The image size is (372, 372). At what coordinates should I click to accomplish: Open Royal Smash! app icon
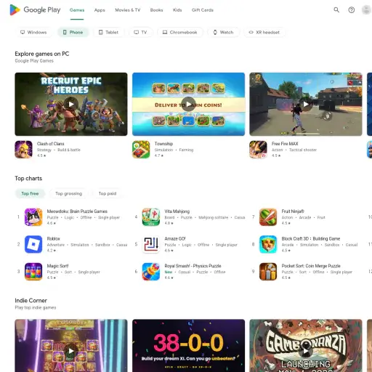coord(151,272)
